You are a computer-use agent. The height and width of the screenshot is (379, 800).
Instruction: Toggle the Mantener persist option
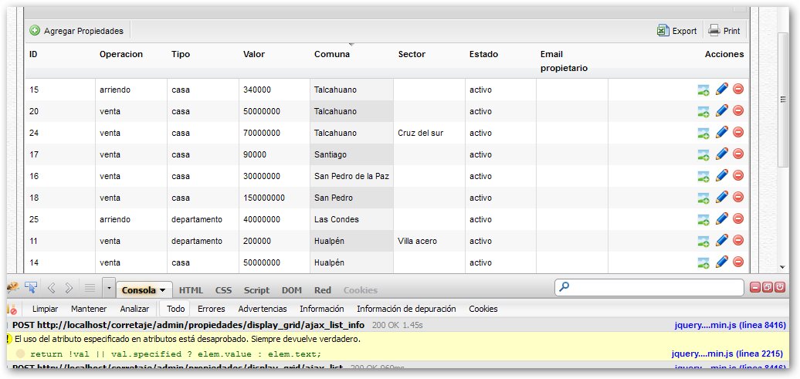[x=89, y=309]
